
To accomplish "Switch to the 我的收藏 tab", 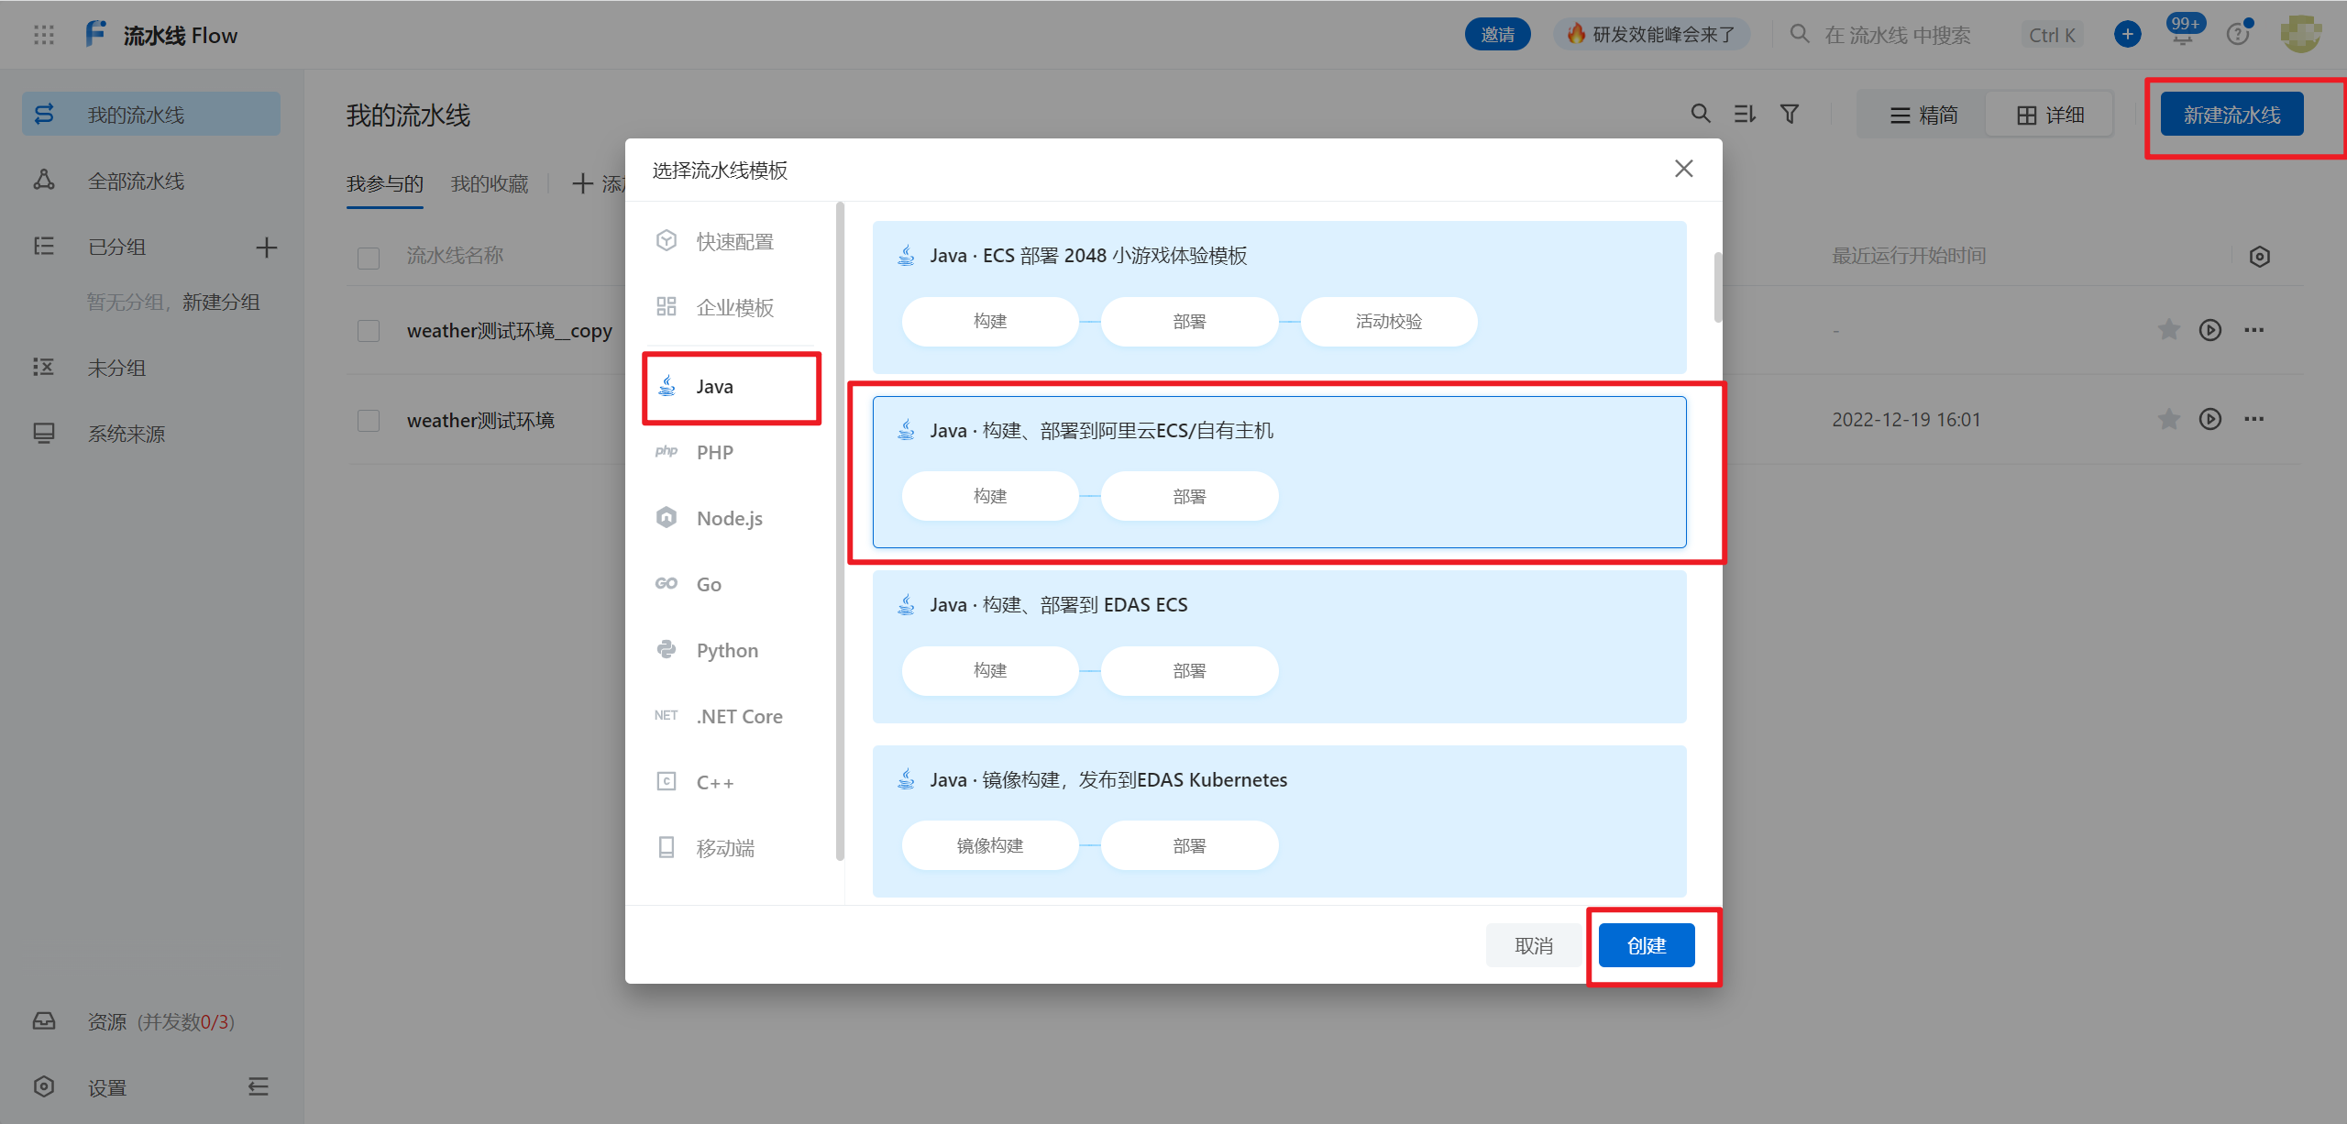I will tap(490, 184).
